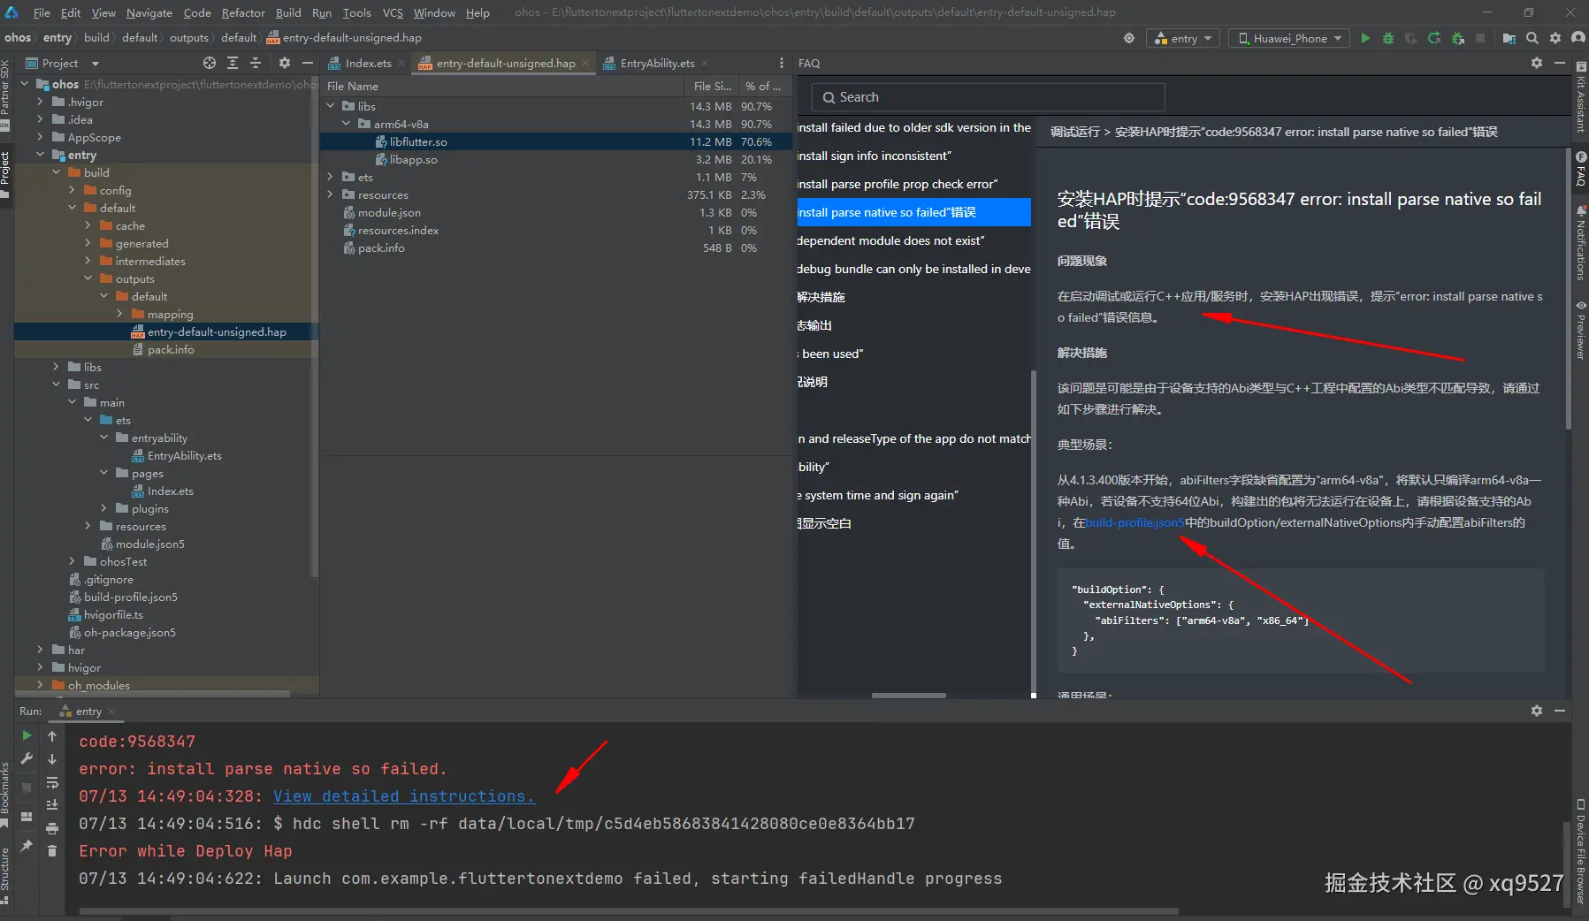Viewport: 1589px width, 921px height.
Task: Run the entry configuration from the toolbar
Action: (1365, 38)
